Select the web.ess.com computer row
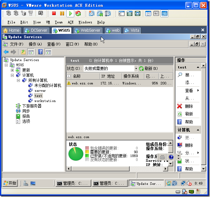This screenshot has width=210, height=197. 120,83
